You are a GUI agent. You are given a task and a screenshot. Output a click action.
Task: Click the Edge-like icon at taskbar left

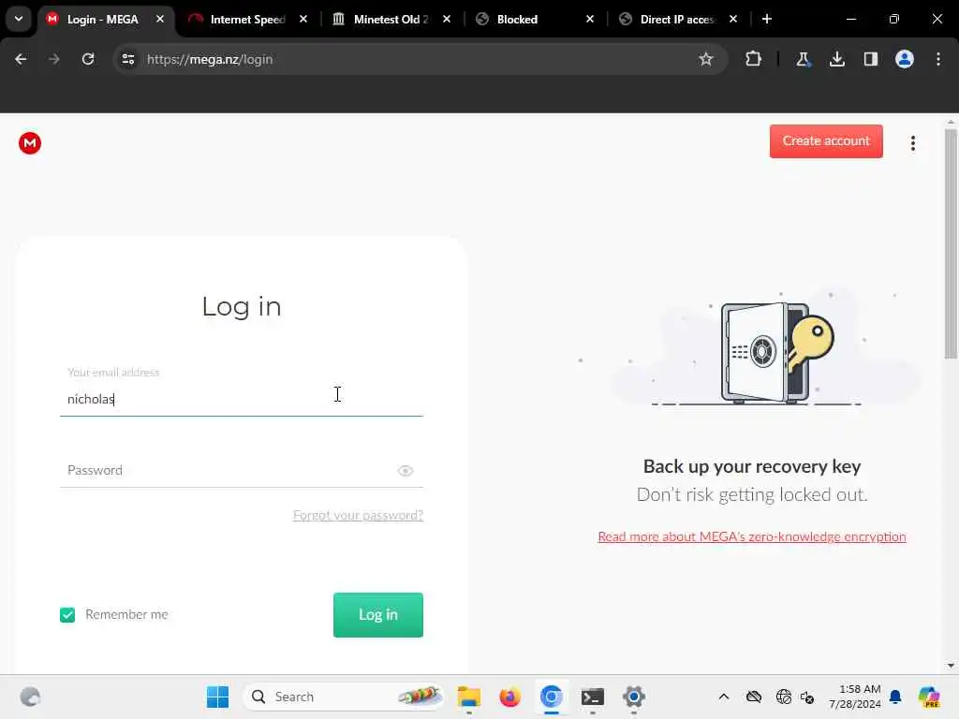30,697
